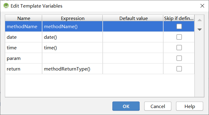Select the return variable row
209x115 pixels.
pos(100,69)
